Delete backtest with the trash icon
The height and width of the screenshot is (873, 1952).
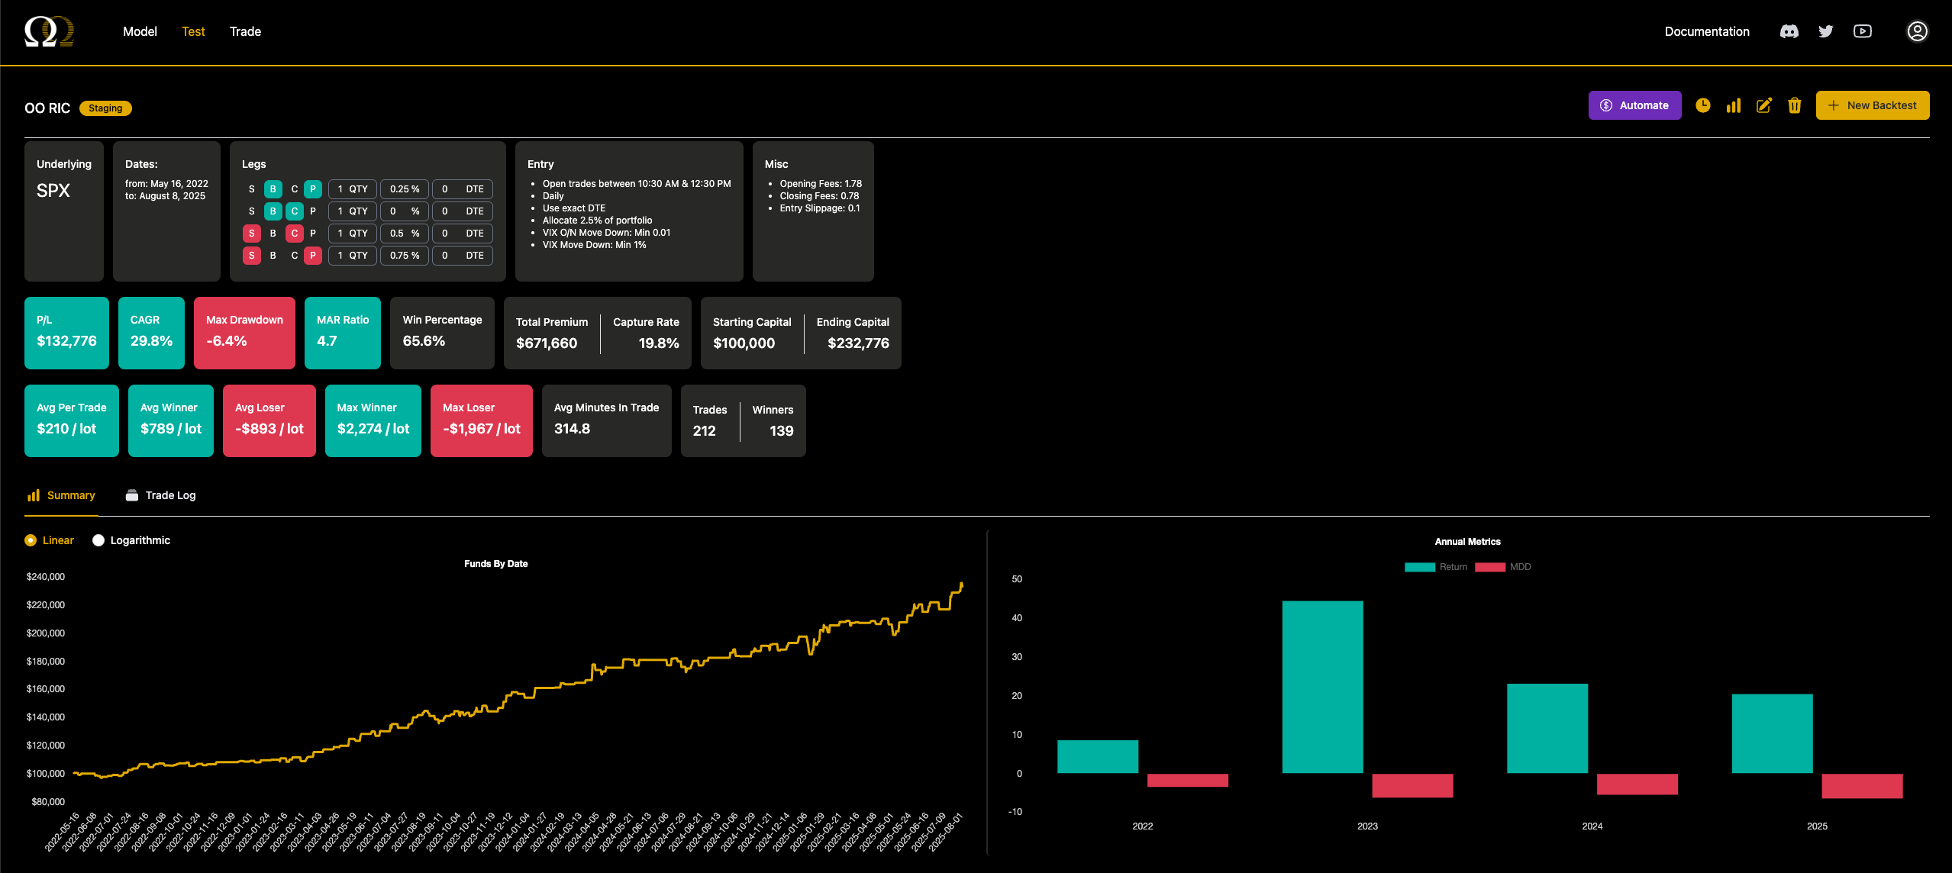[1795, 105]
